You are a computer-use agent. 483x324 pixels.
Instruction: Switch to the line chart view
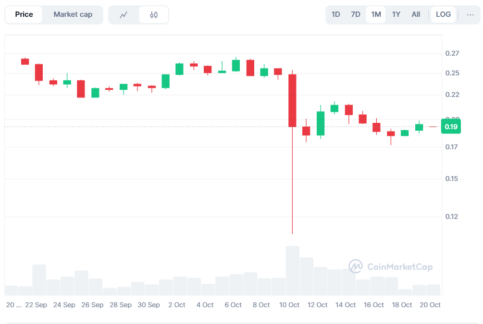coord(124,15)
